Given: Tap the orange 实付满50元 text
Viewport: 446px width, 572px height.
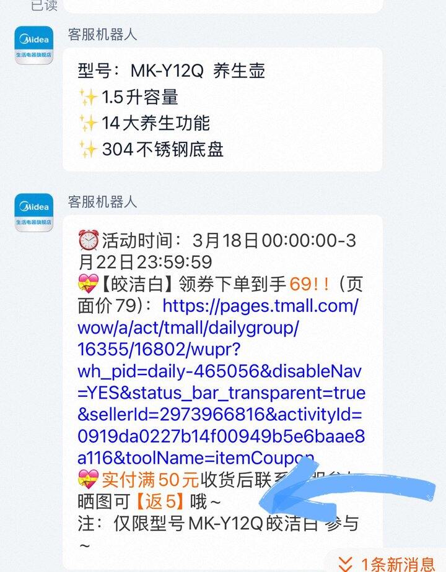Looking at the screenshot, I should click(150, 480).
